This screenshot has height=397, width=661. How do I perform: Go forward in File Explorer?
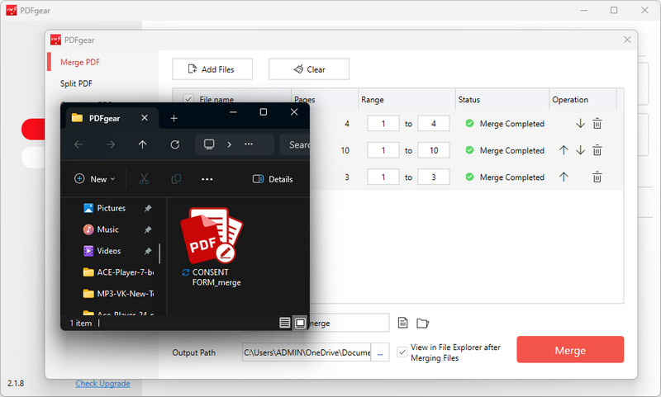point(111,144)
